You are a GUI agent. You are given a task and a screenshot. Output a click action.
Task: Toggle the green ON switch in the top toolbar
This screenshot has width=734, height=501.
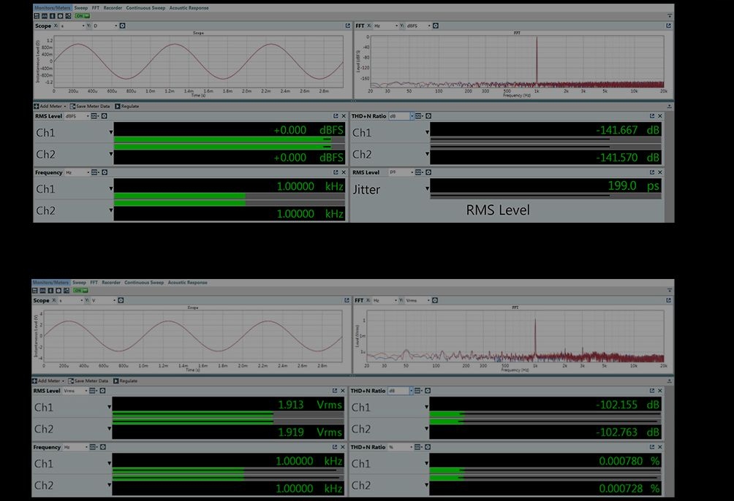coord(82,15)
